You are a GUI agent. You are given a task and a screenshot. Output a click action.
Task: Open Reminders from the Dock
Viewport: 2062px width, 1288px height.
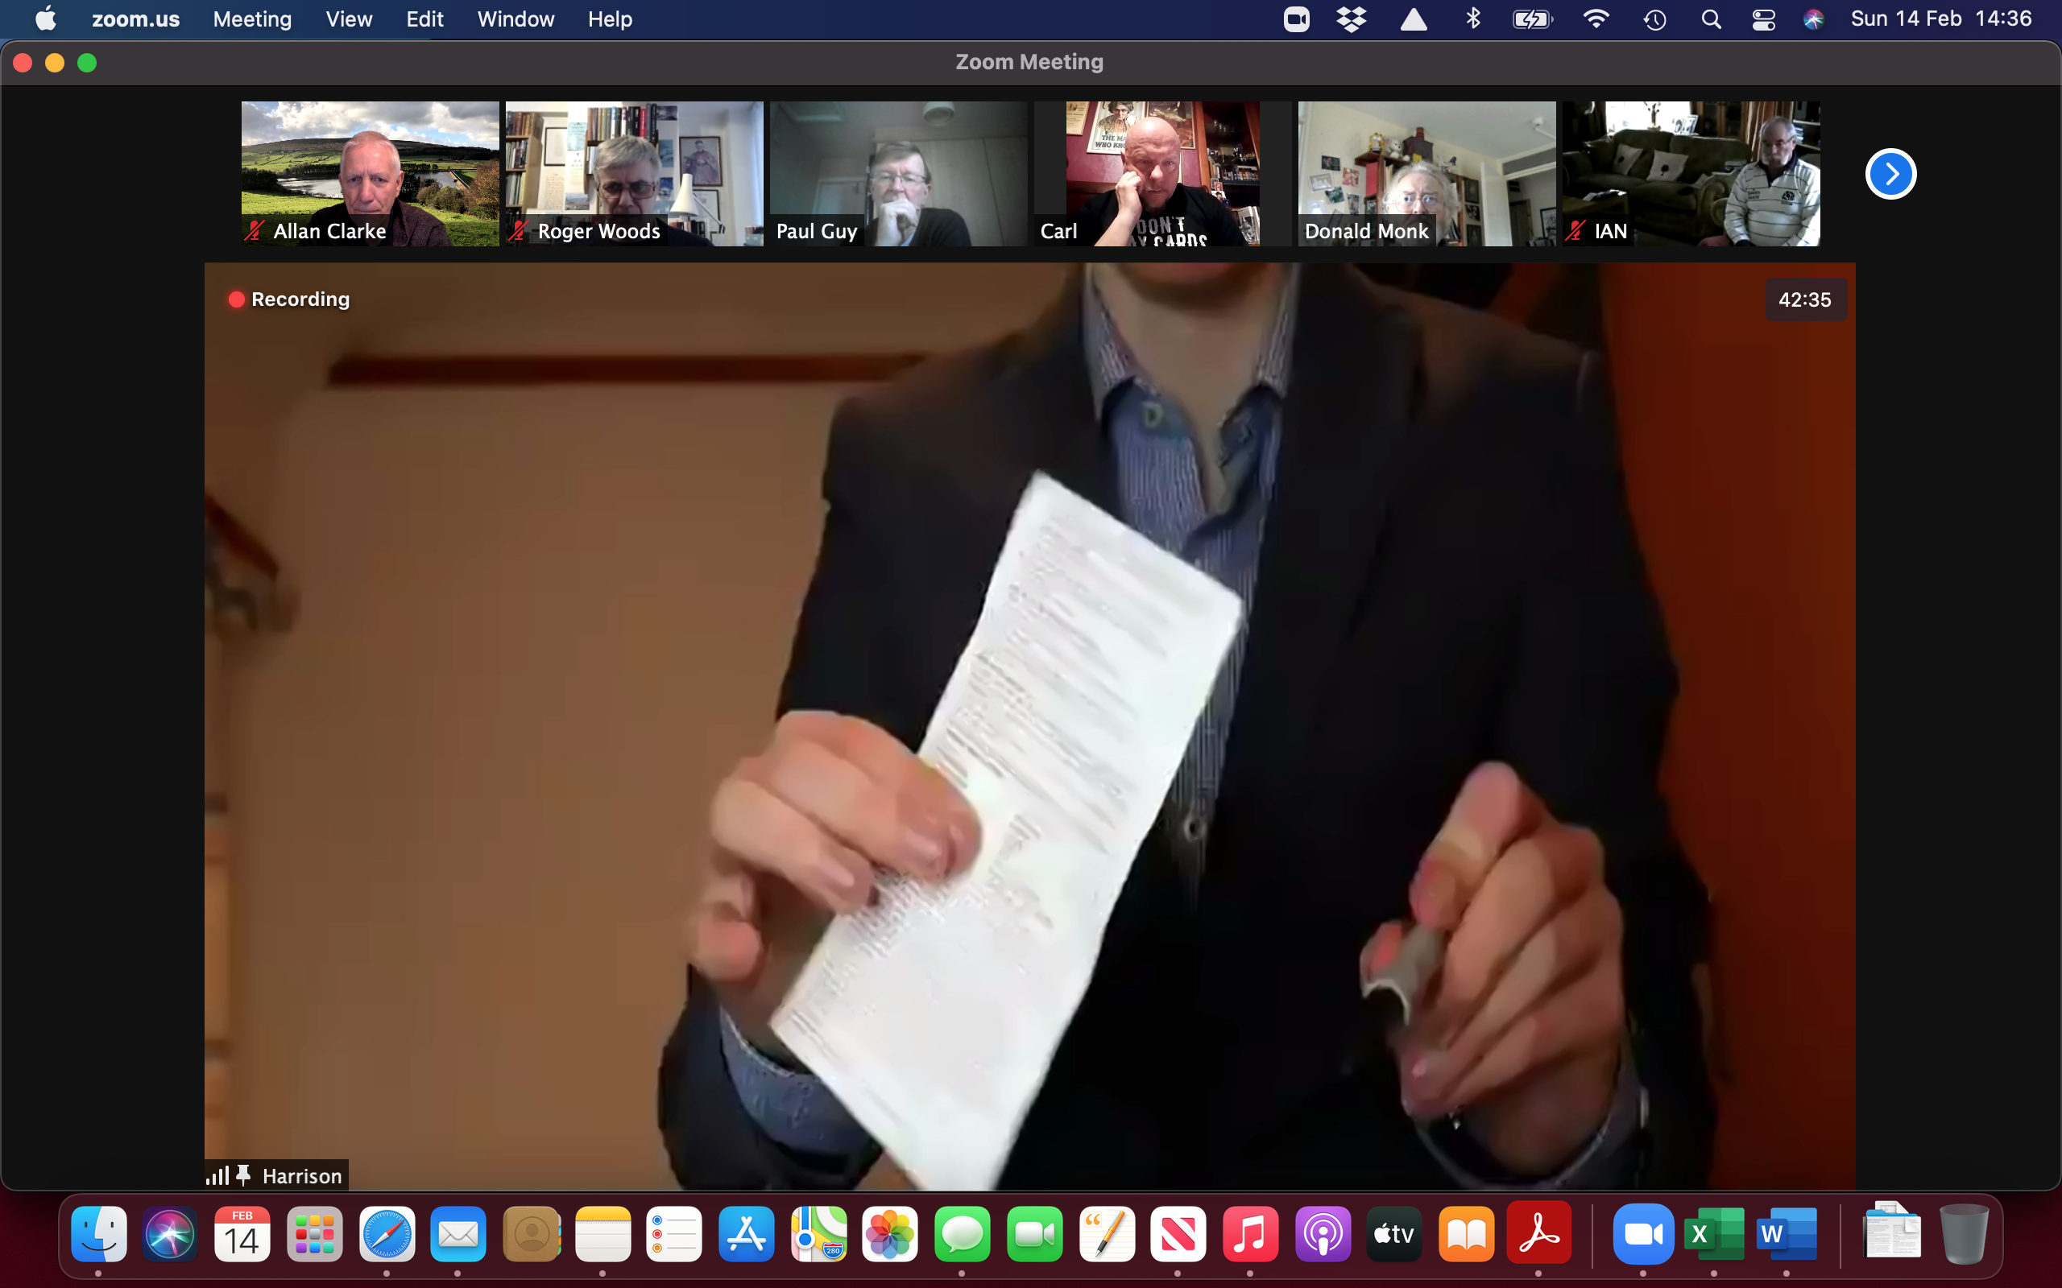click(x=674, y=1233)
